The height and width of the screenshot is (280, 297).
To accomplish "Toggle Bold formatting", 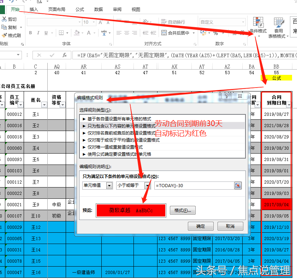I will [30, 33].
